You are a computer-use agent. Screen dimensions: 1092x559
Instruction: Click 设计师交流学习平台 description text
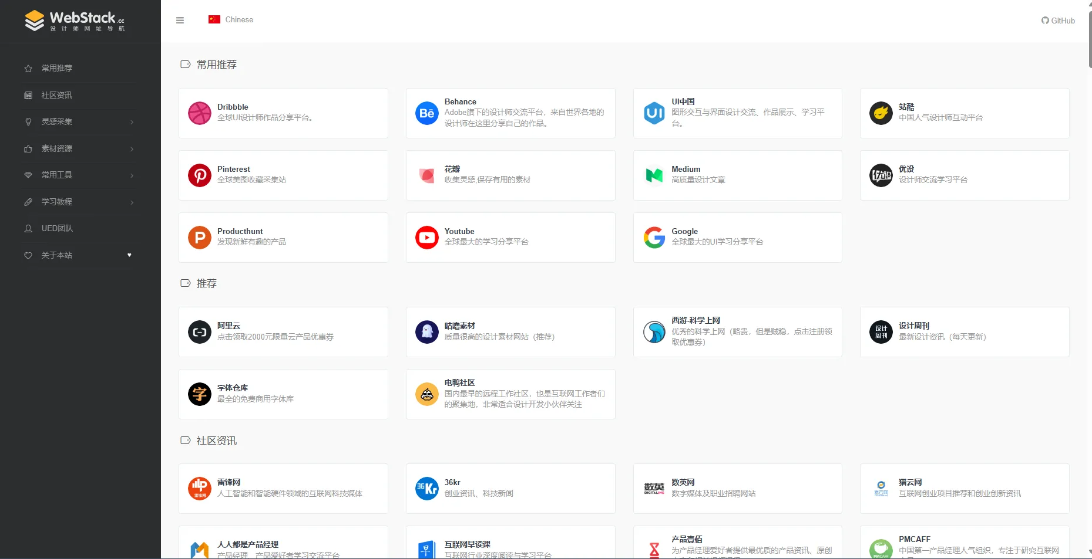933,179
